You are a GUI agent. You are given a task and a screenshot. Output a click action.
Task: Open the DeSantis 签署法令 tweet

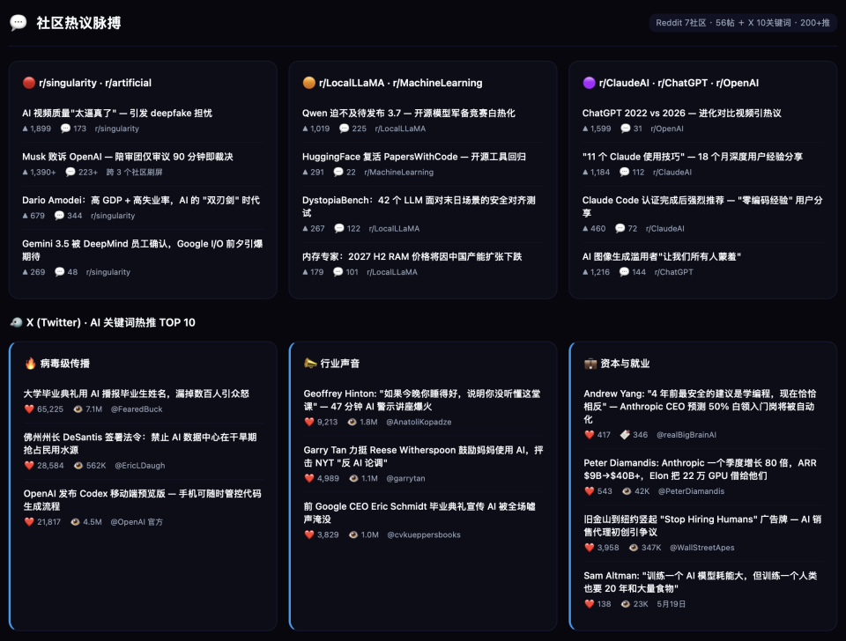click(140, 443)
